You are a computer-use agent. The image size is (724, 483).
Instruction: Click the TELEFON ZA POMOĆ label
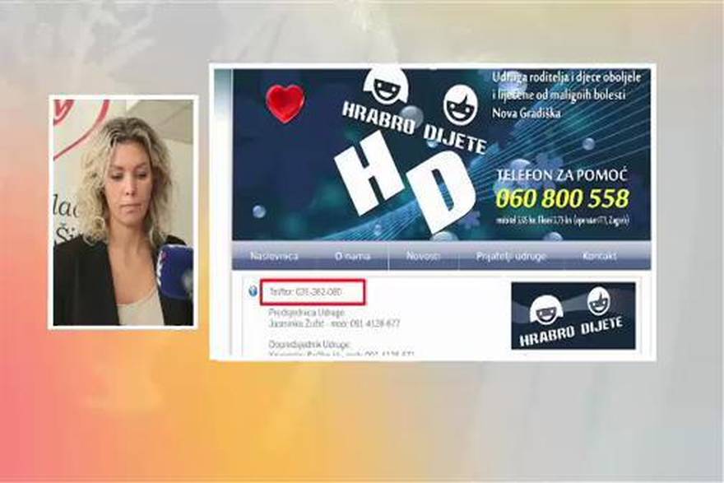563,174
